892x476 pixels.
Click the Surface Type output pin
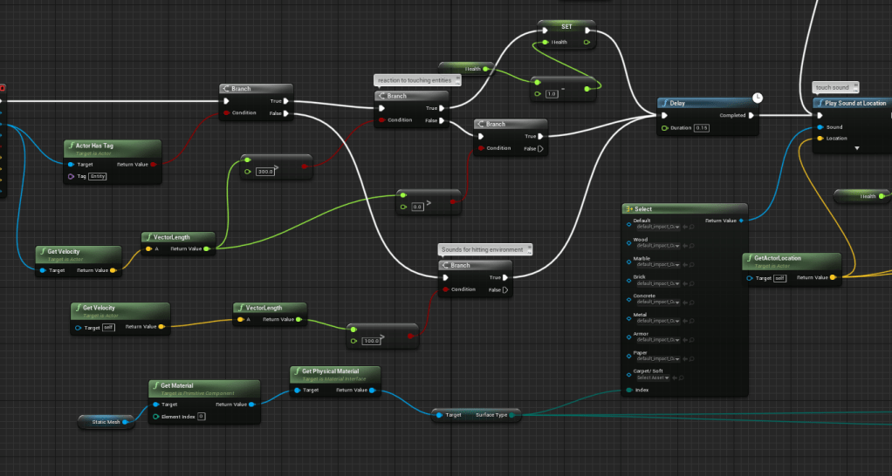point(511,415)
